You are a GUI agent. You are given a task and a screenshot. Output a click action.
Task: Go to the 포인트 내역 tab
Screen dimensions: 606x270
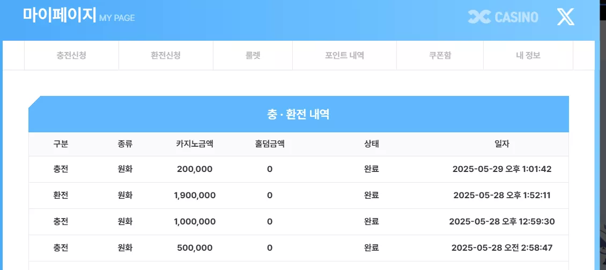(x=344, y=55)
